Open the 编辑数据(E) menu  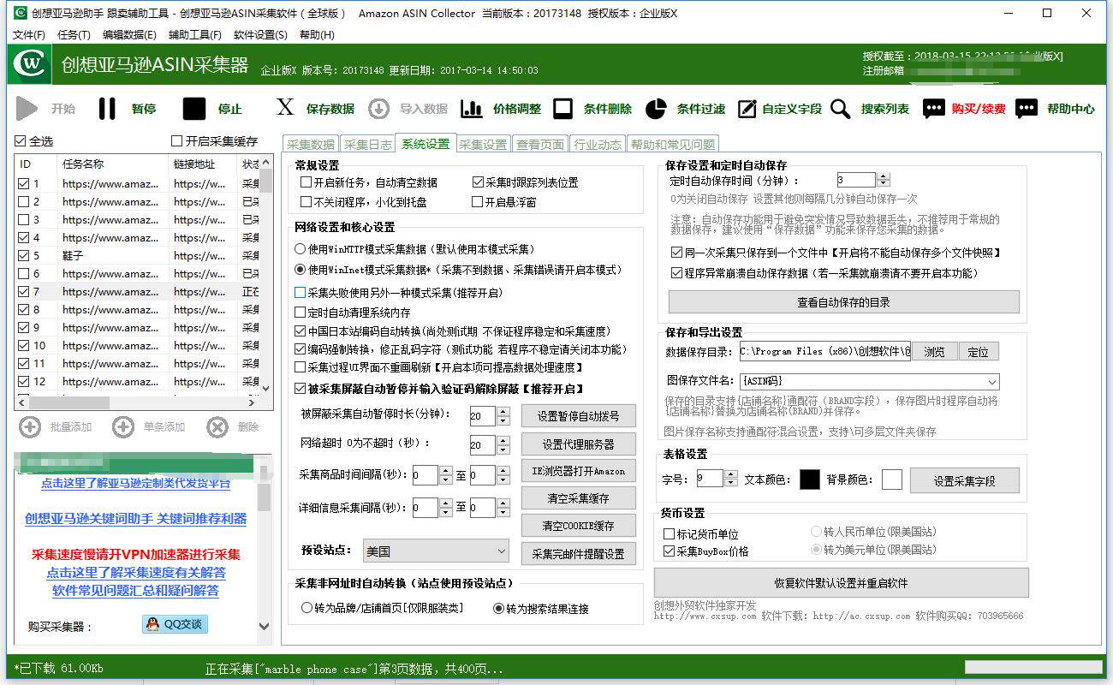129,35
